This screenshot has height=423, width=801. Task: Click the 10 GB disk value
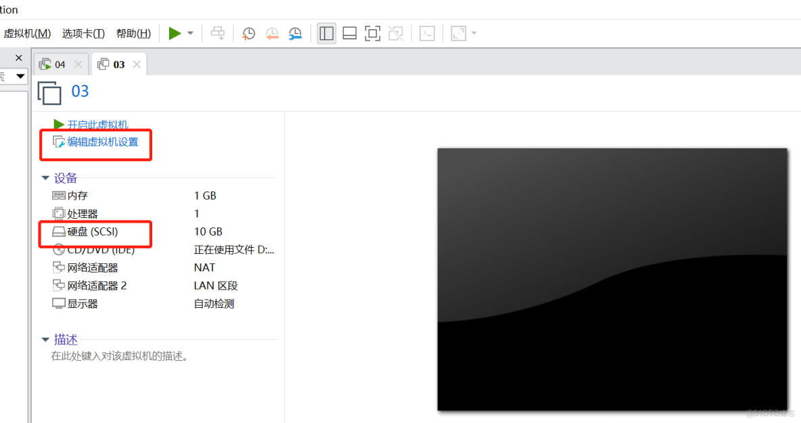[x=208, y=232]
